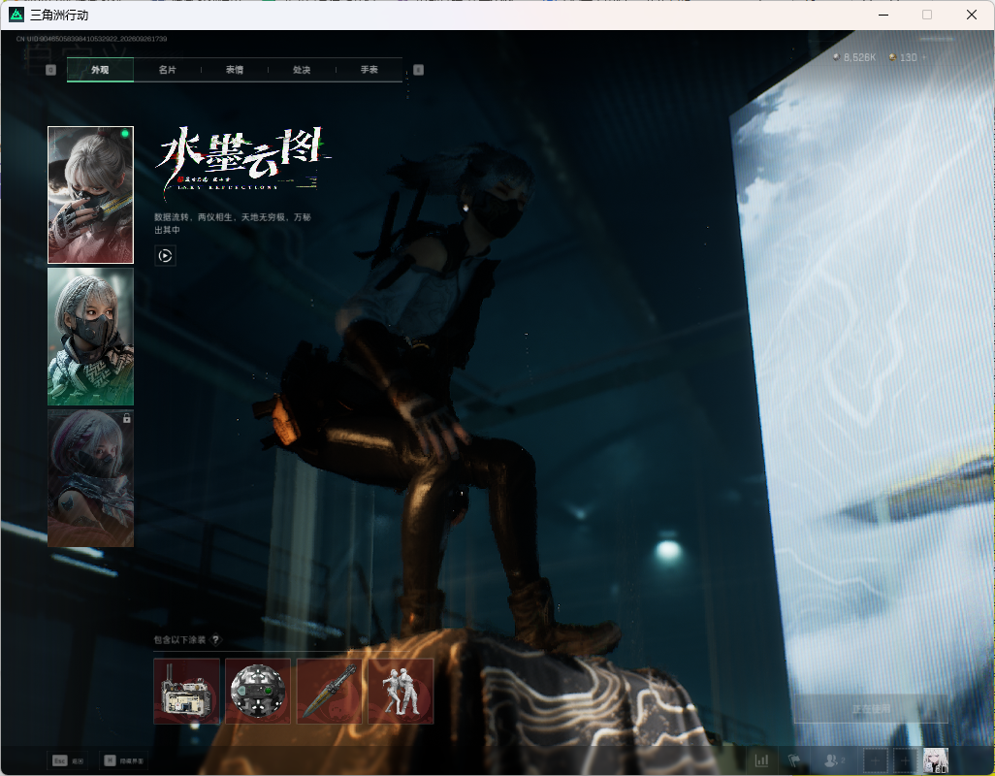Add a teammate in second empty slot
Image resolution: width=995 pixels, height=776 pixels.
(x=906, y=760)
